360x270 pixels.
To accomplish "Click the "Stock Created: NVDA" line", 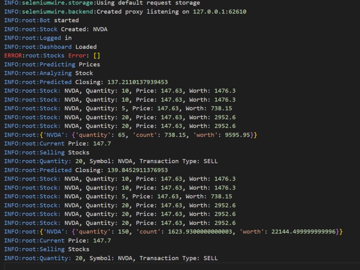I will point(56,29).
